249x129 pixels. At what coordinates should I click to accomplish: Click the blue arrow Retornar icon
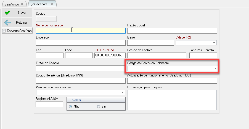[x=7, y=22]
